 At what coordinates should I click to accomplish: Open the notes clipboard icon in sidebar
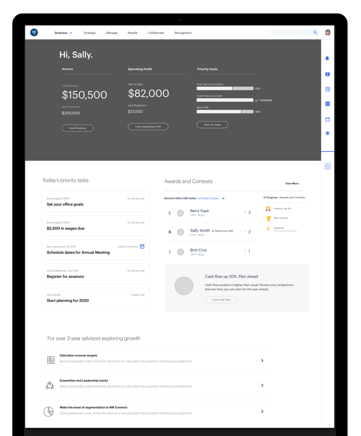click(x=327, y=104)
